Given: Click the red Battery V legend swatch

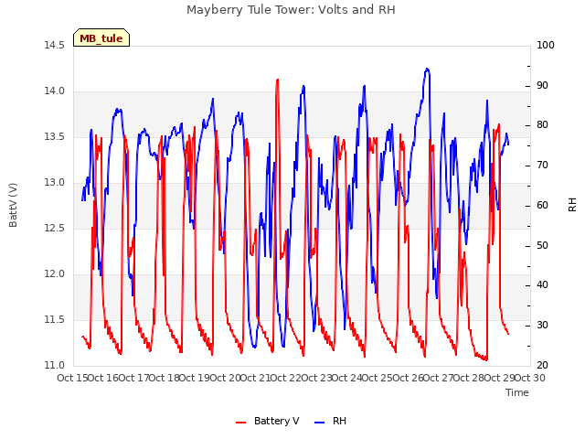Looking at the screenshot, I should pyautogui.click(x=241, y=423).
